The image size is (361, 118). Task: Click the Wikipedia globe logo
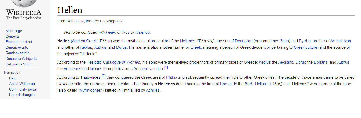coord(24,10)
